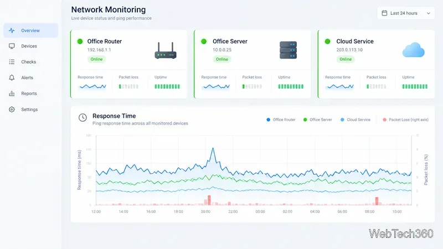Click the 20:00 time axis label
Image resolution: width=443 pixels, height=249 pixels.
click(205, 212)
